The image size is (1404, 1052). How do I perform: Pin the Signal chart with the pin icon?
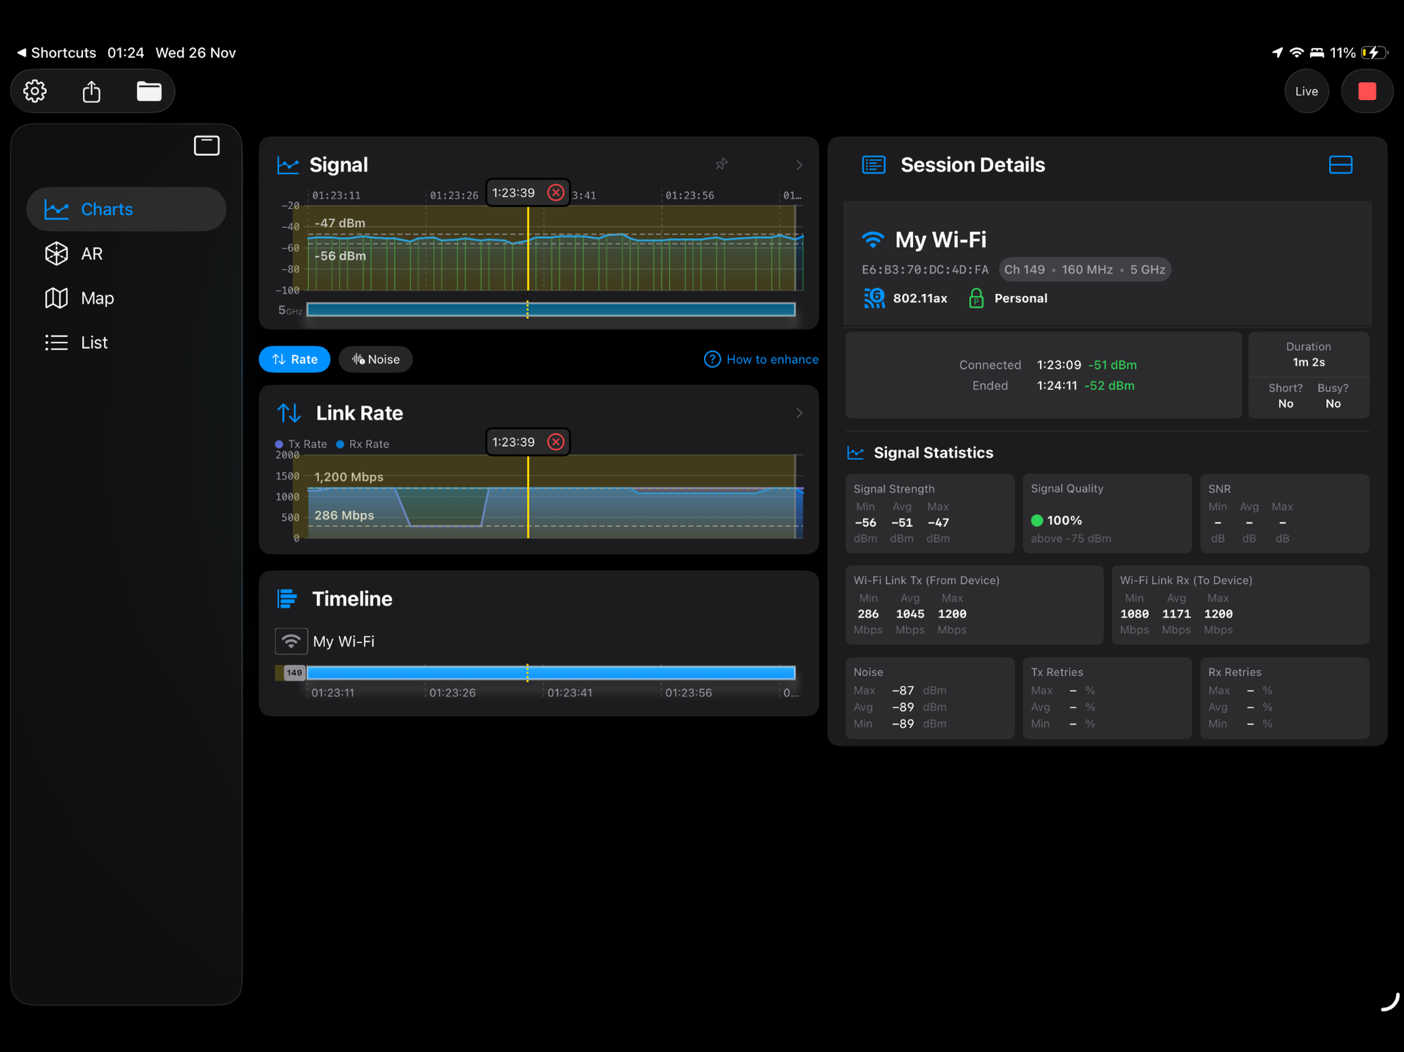[721, 164]
